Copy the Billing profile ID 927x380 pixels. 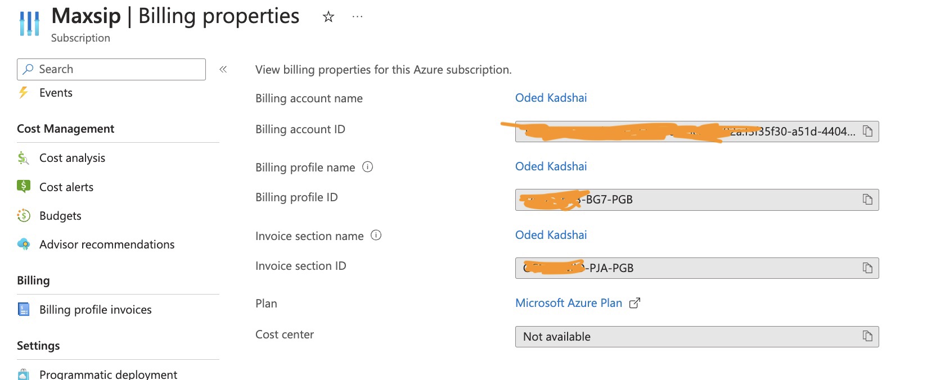click(x=867, y=200)
